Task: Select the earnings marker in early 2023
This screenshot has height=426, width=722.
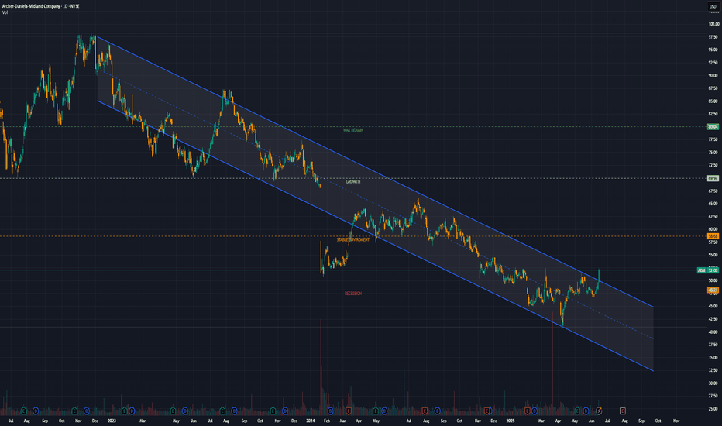Action: (x=124, y=411)
